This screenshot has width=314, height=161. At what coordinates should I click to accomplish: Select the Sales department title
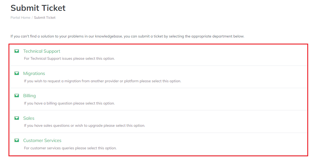[x=29, y=118]
